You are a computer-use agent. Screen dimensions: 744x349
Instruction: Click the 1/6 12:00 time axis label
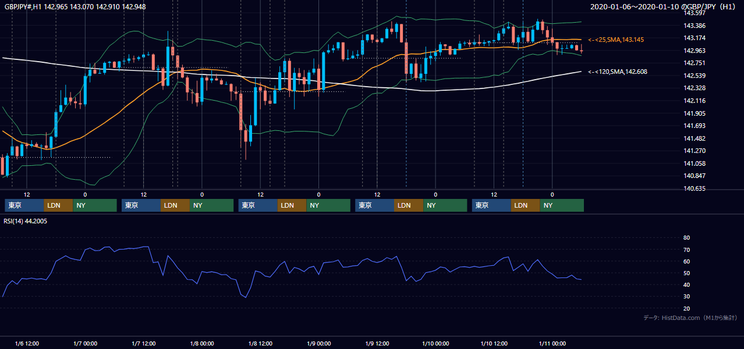point(26,343)
